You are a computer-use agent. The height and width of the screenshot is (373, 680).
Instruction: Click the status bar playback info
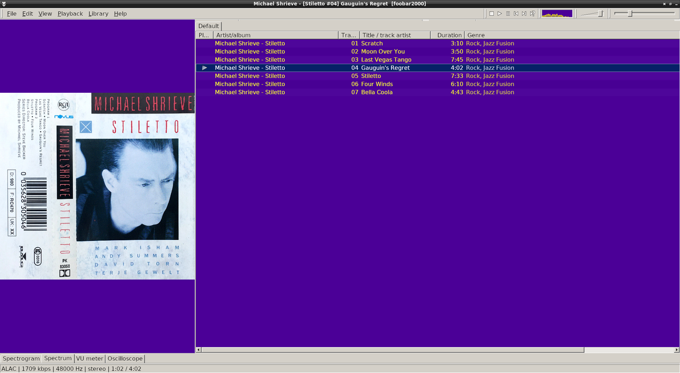(71, 368)
